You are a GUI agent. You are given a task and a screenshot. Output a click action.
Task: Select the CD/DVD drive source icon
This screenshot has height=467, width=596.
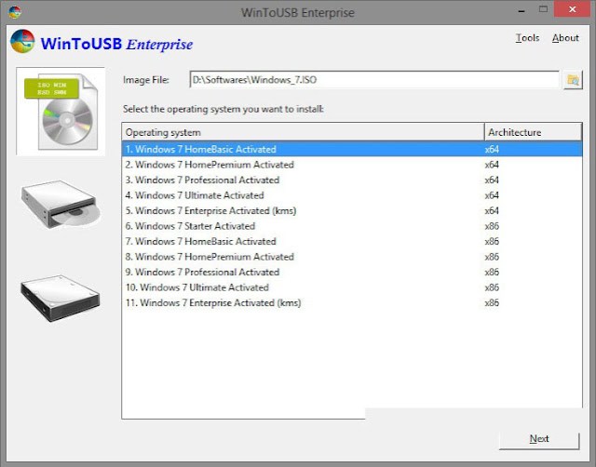[61, 205]
